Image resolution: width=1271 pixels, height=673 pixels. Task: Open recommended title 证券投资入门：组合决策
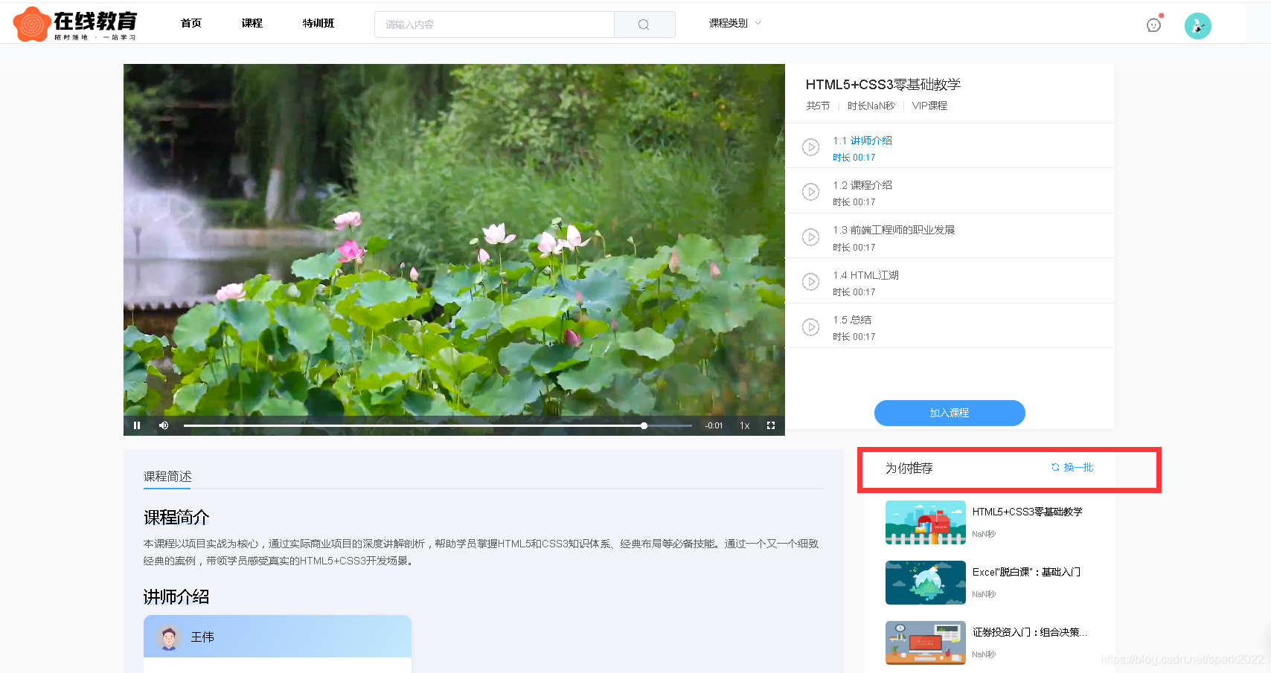click(x=1029, y=632)
